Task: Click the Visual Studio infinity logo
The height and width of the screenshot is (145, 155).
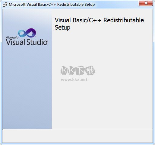Action: coord(27,33)
